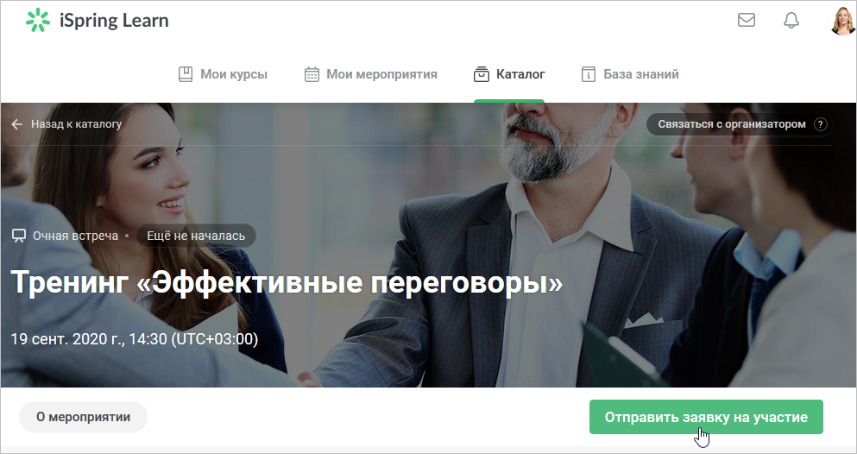Click the training title Эффективные переговоры
Viewport: 857px width, 454px height.
[x=287, y=282]
